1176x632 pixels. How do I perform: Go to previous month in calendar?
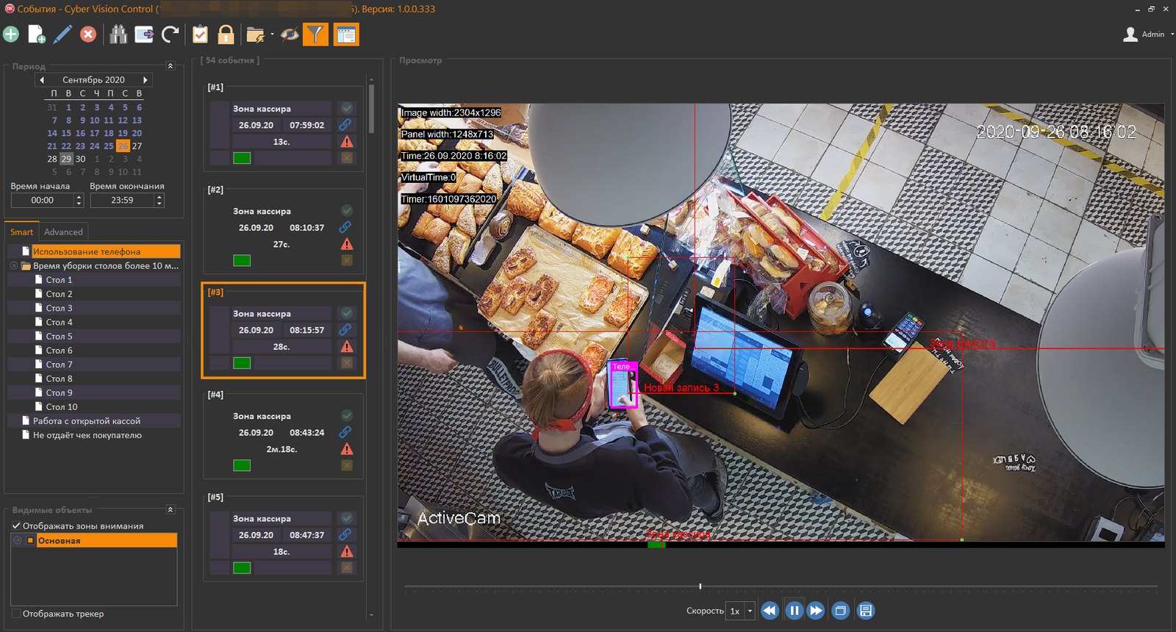[x=42, y=79]
